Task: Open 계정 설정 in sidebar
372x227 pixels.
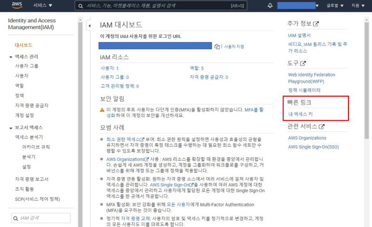Action: coord(25,115)
